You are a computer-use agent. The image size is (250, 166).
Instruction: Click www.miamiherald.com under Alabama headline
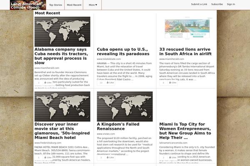pyautogui.click(x=47, y=68)
